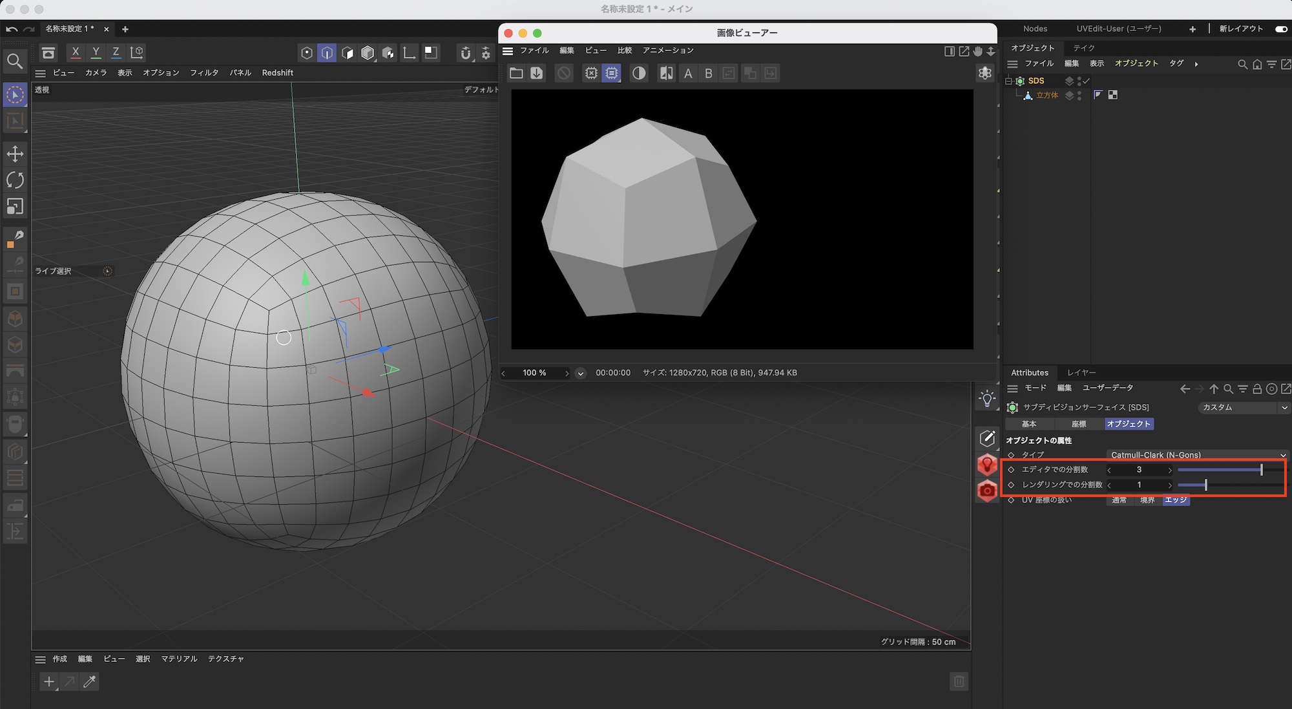Select the Rotate tool
The height and width of the screenshot is (709, 1292).
[15, 180]
